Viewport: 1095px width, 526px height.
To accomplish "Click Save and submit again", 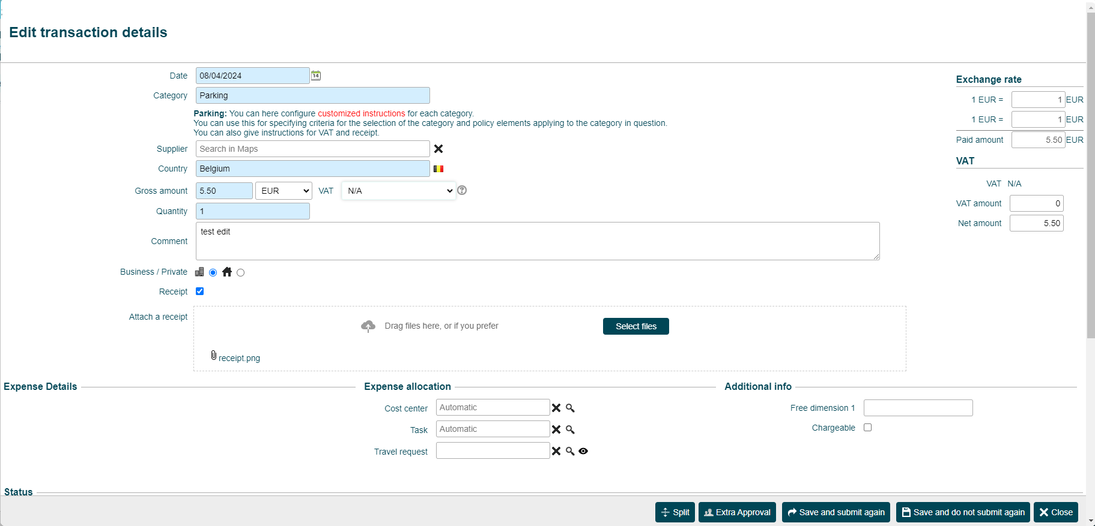I will (836, 512).
